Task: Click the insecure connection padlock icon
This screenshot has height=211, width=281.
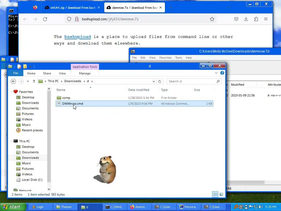Action: click(x=77, y=19)
